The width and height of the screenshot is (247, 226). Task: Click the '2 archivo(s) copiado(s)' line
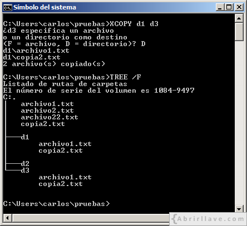coord(54,64)
